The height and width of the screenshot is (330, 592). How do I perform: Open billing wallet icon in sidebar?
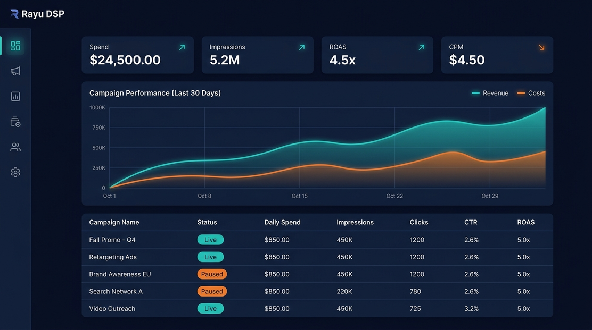pos(15,122)
